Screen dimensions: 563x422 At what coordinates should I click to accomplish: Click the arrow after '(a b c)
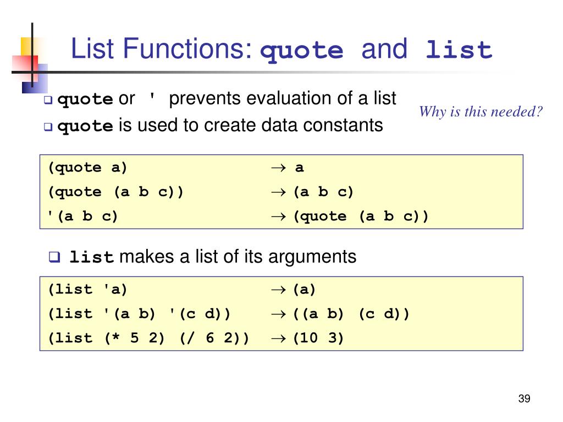tap(278, 216)
